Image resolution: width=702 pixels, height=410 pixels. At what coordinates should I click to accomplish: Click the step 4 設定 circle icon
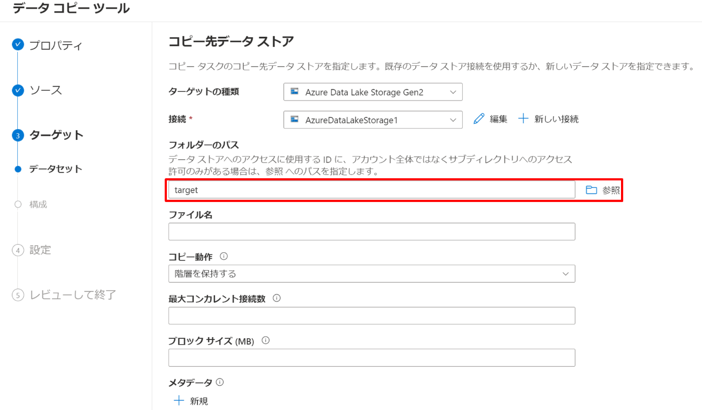click(x=18, y=250)
